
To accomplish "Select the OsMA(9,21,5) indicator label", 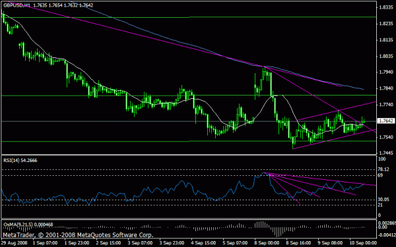I will [28, 225].
